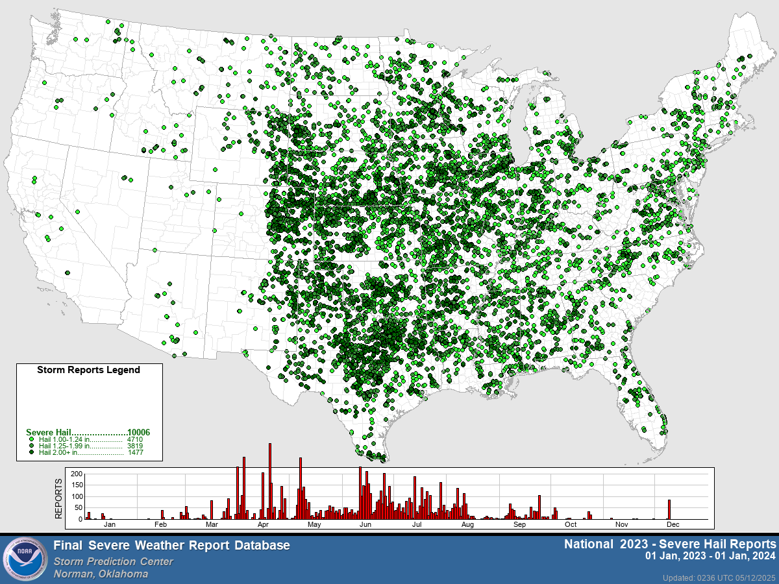Screen dimensions: 779x584
Task: Click the "Oct" month label on the histogram
Action: point(571,524)
